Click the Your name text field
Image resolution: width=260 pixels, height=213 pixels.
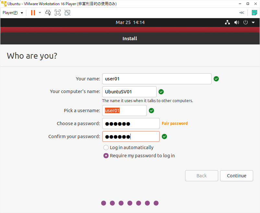coord(157,79)
